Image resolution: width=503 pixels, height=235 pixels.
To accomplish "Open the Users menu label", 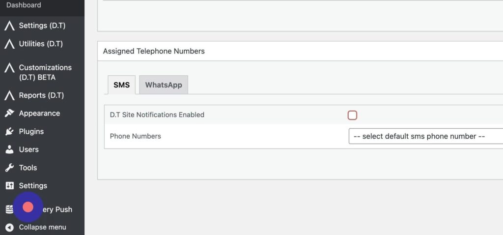I will tap(29, 149).
